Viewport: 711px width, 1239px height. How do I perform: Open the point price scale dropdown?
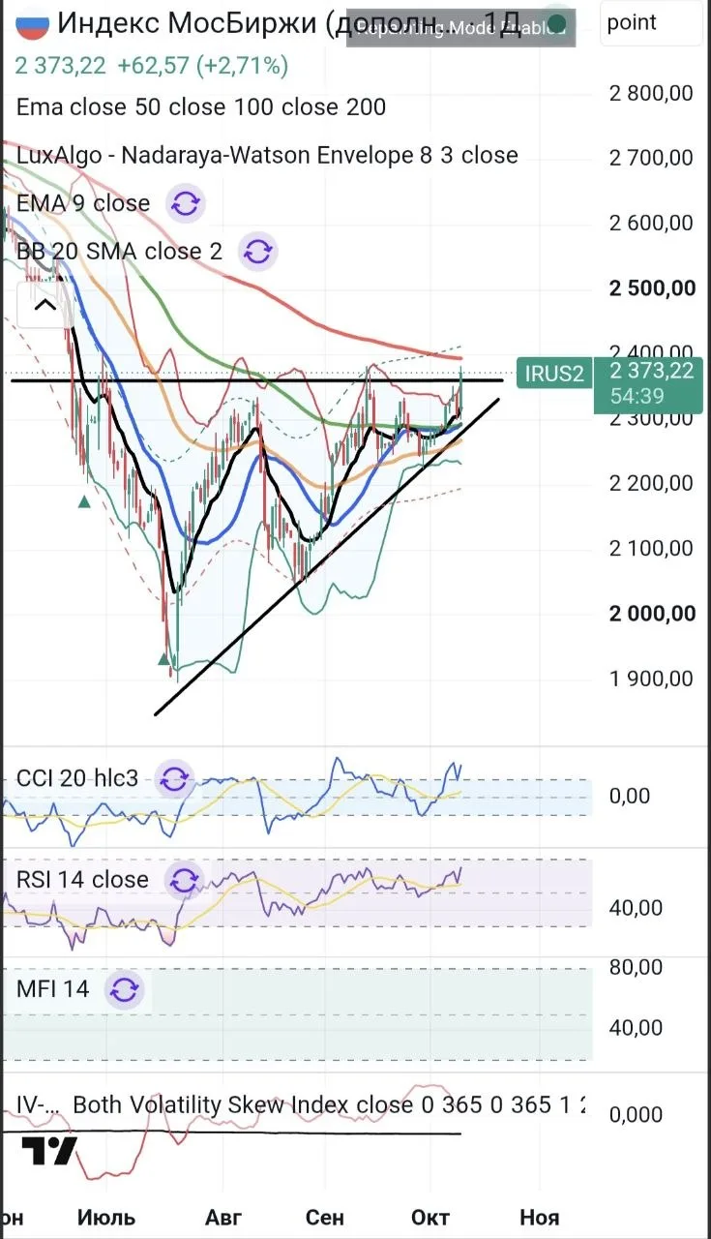coord(652,23)
